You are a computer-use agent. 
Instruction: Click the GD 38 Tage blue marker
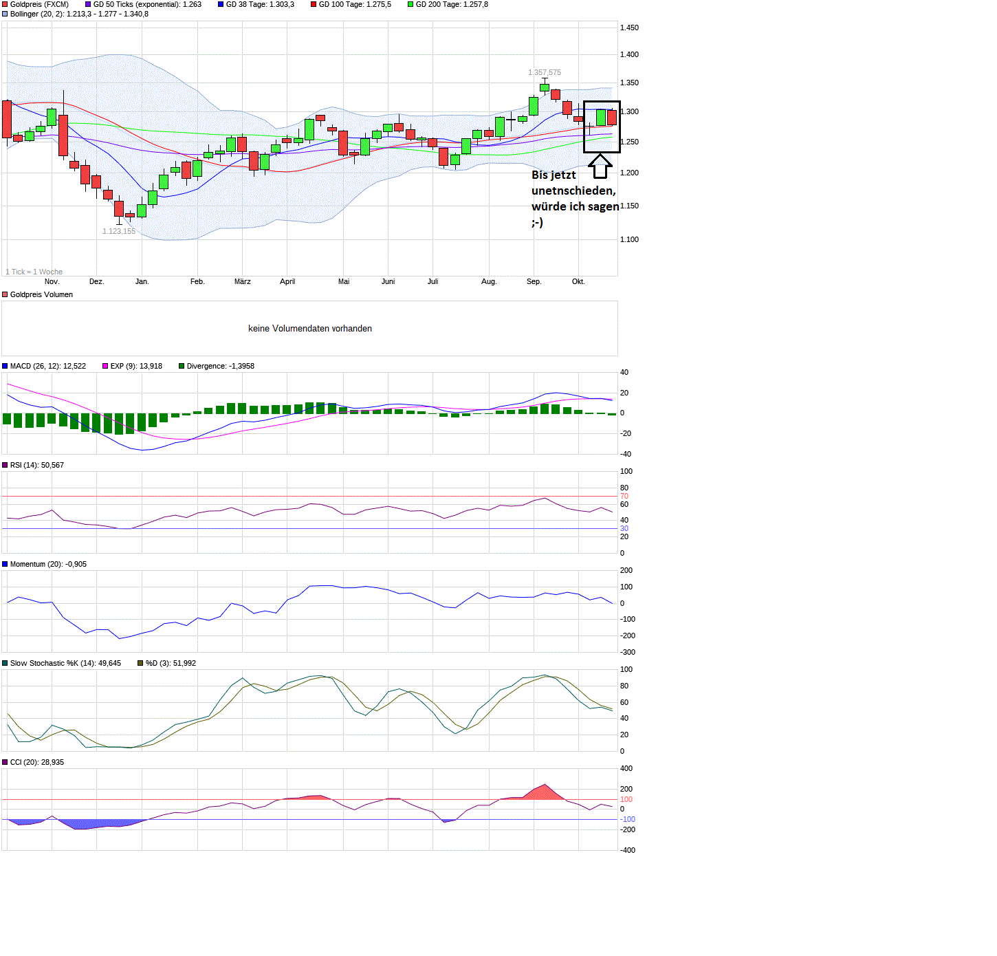(x=221, y=4)
